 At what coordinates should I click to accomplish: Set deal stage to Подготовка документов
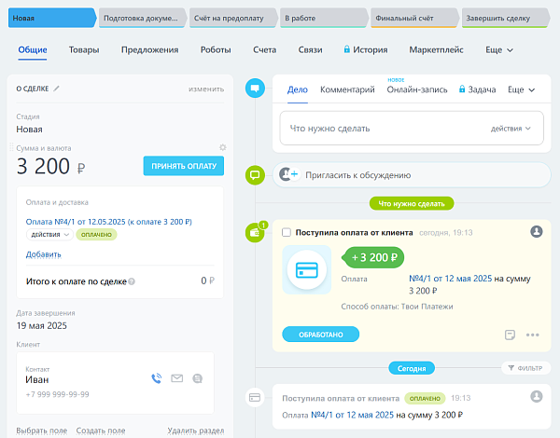142,18
